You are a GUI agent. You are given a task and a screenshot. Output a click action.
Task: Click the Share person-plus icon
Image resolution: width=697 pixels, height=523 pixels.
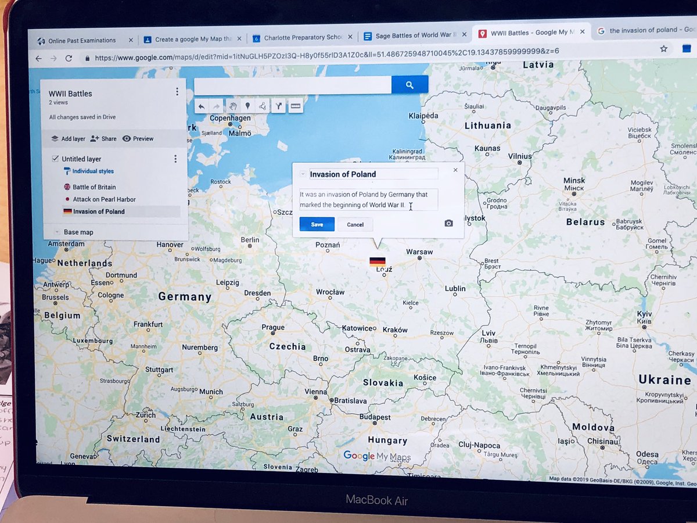(x=95, y=139)
